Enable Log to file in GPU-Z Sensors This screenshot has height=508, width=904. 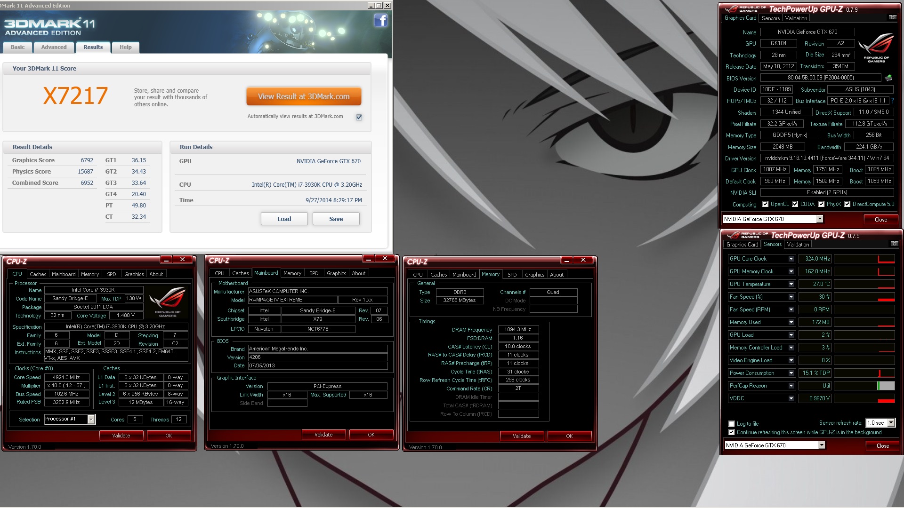point(732,424)
